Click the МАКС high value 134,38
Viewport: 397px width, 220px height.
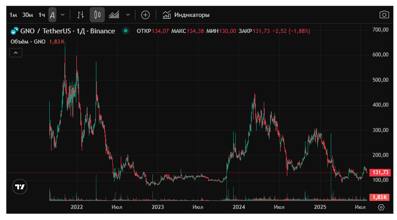coord(195,31)
